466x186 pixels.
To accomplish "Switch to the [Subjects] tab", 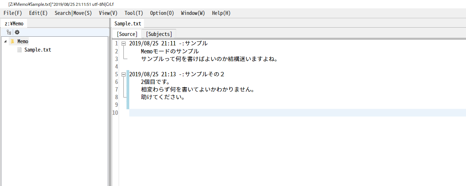I will (159, 34).
